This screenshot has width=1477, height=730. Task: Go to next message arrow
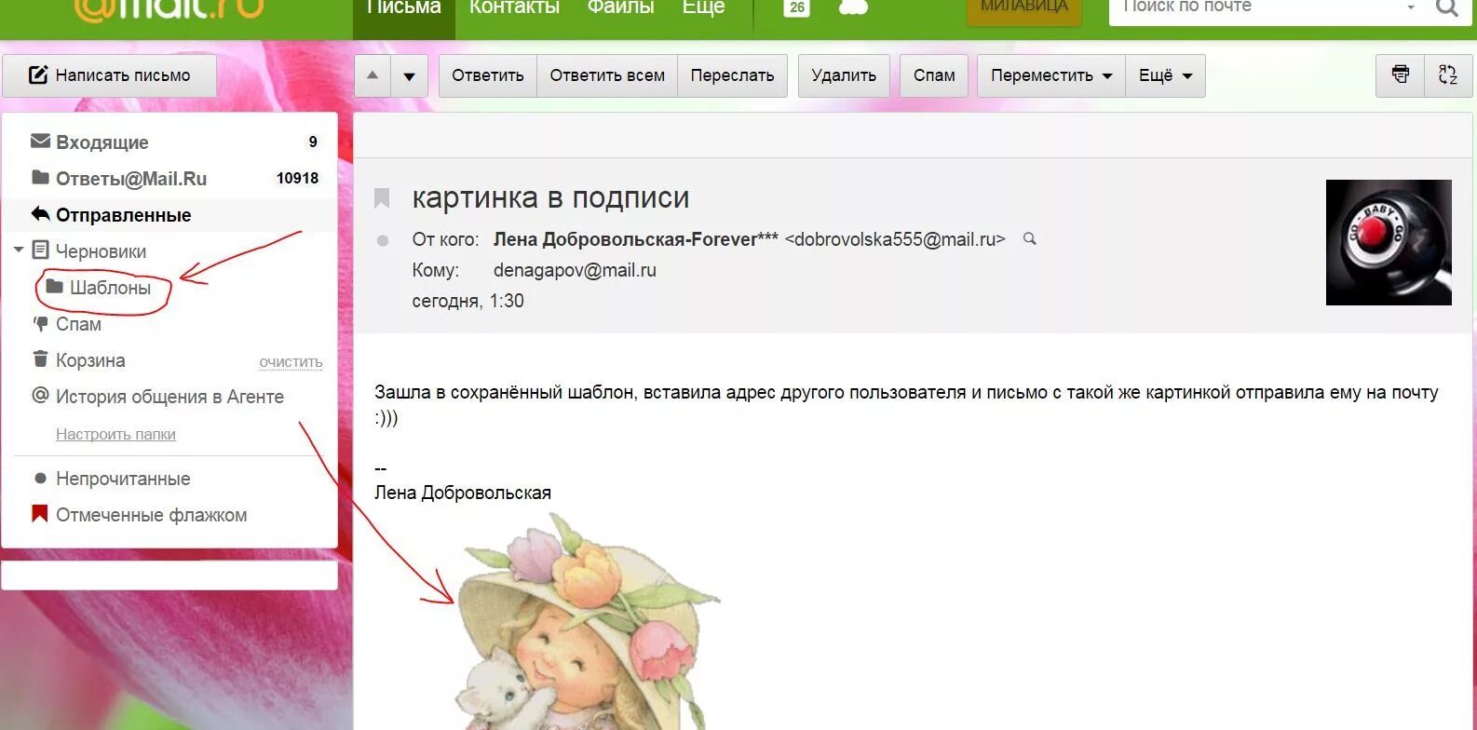(409, 75)
